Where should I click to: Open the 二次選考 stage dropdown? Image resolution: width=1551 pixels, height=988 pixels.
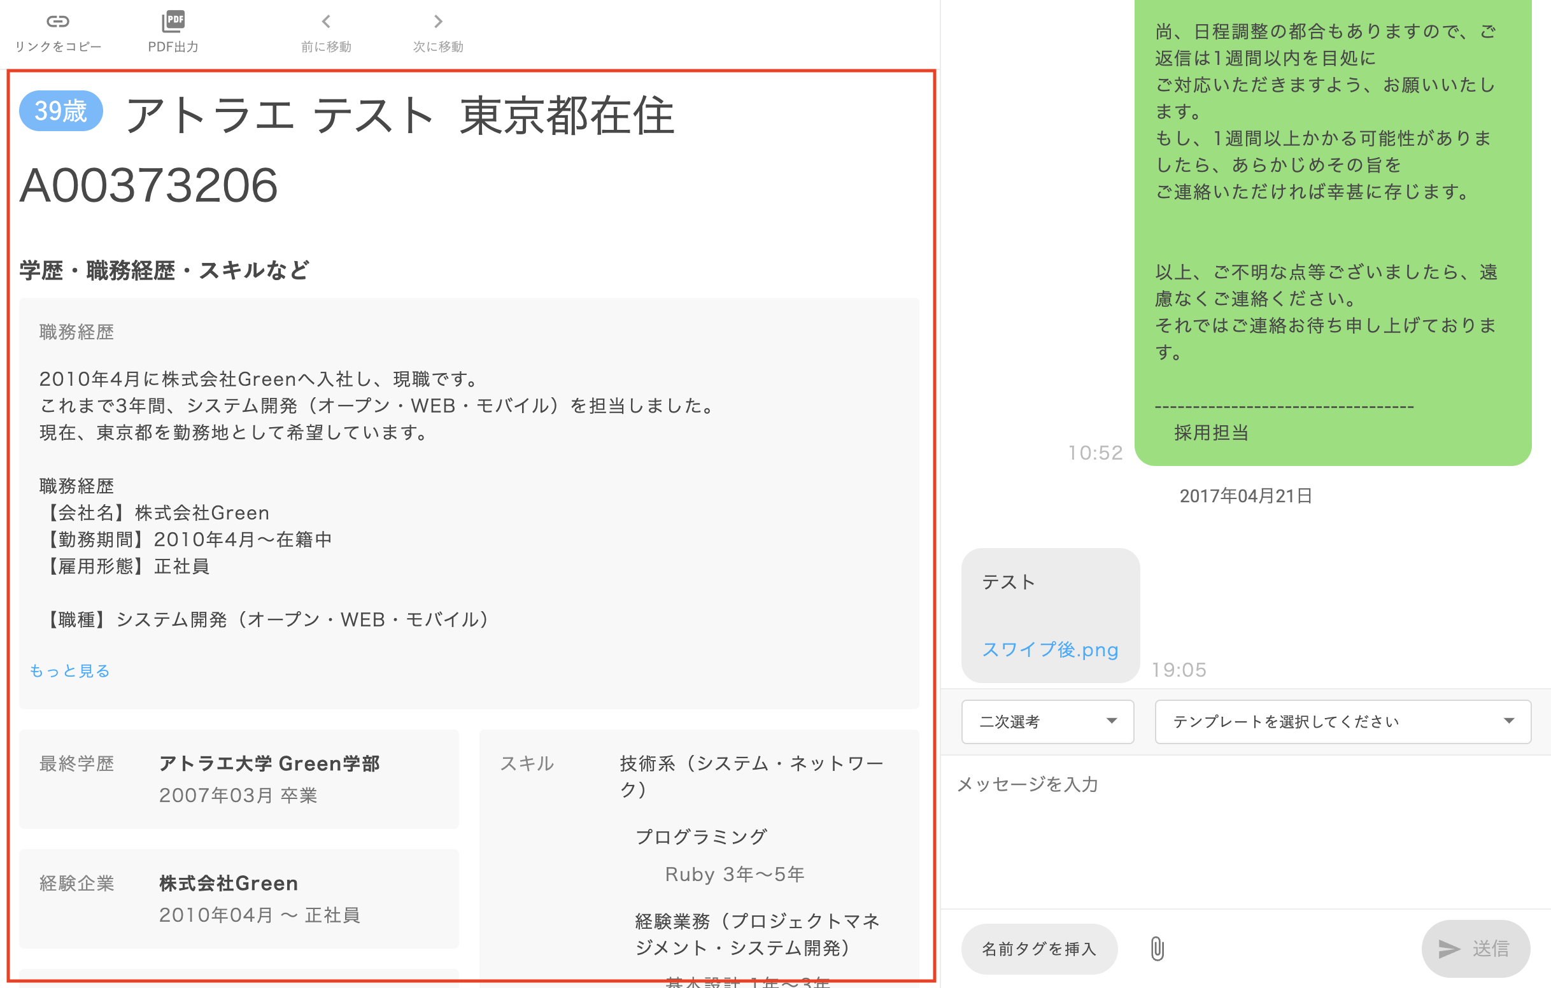(x=1047, y=721)
